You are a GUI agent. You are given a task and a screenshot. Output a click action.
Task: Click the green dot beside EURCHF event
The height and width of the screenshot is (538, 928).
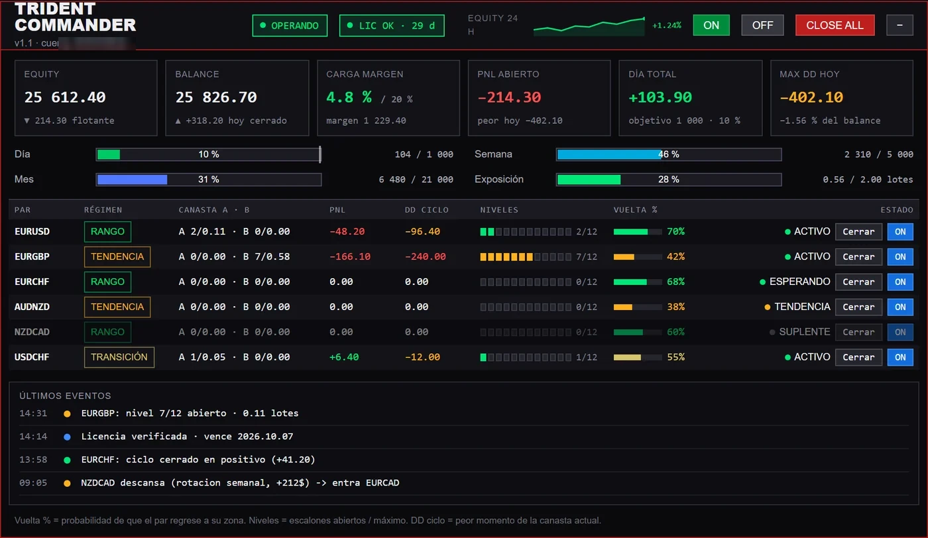coord(67,460)
